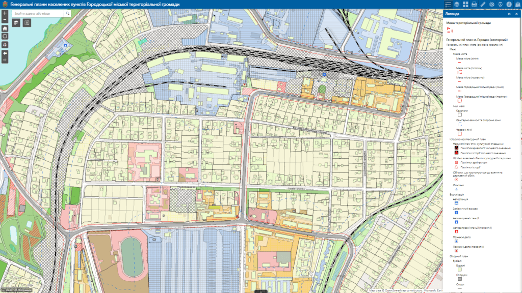Close the Легенда panel
This screenshot has width=522, height=293.
point(516,14)
